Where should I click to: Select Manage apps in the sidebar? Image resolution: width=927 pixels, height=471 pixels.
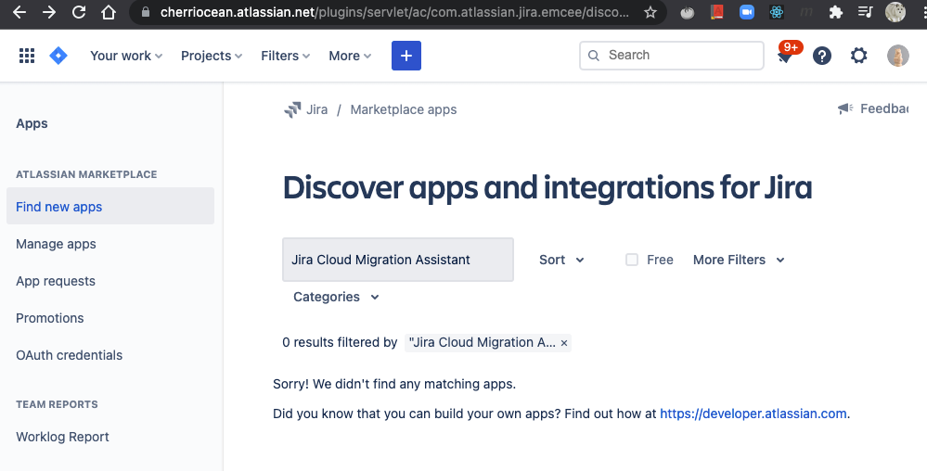(56, 244)
